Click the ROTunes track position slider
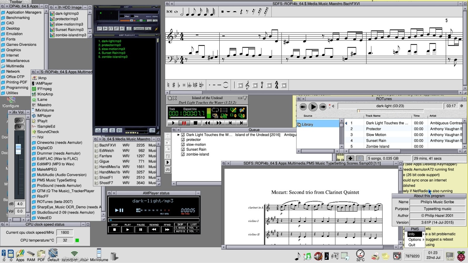This screenshot has width=468, height=263. point(390,111)
